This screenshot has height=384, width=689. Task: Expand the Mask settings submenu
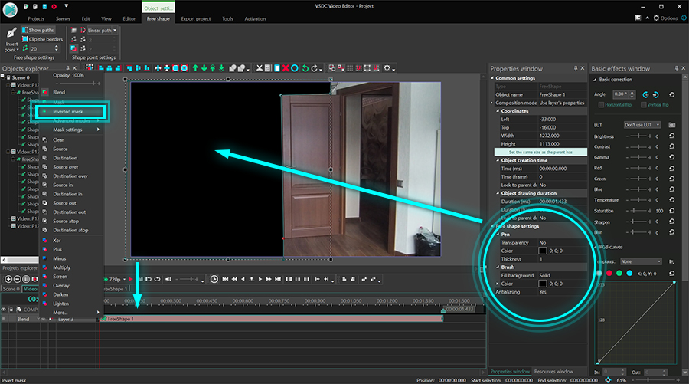pyautogui.click(x=72, y=130)
